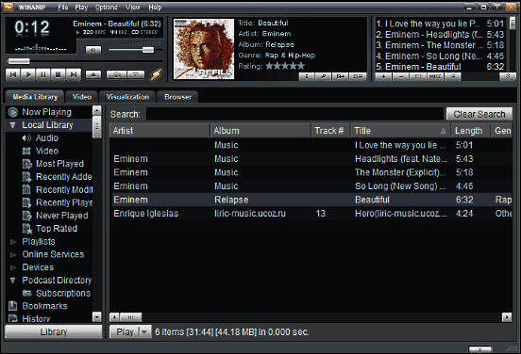Open file using the eject button
The height and width of the screenshot is (354, 521).
click(x=93, y=74)
